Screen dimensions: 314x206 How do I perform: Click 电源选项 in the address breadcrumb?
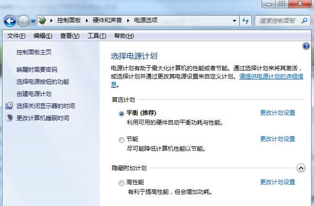click(146, 20)
